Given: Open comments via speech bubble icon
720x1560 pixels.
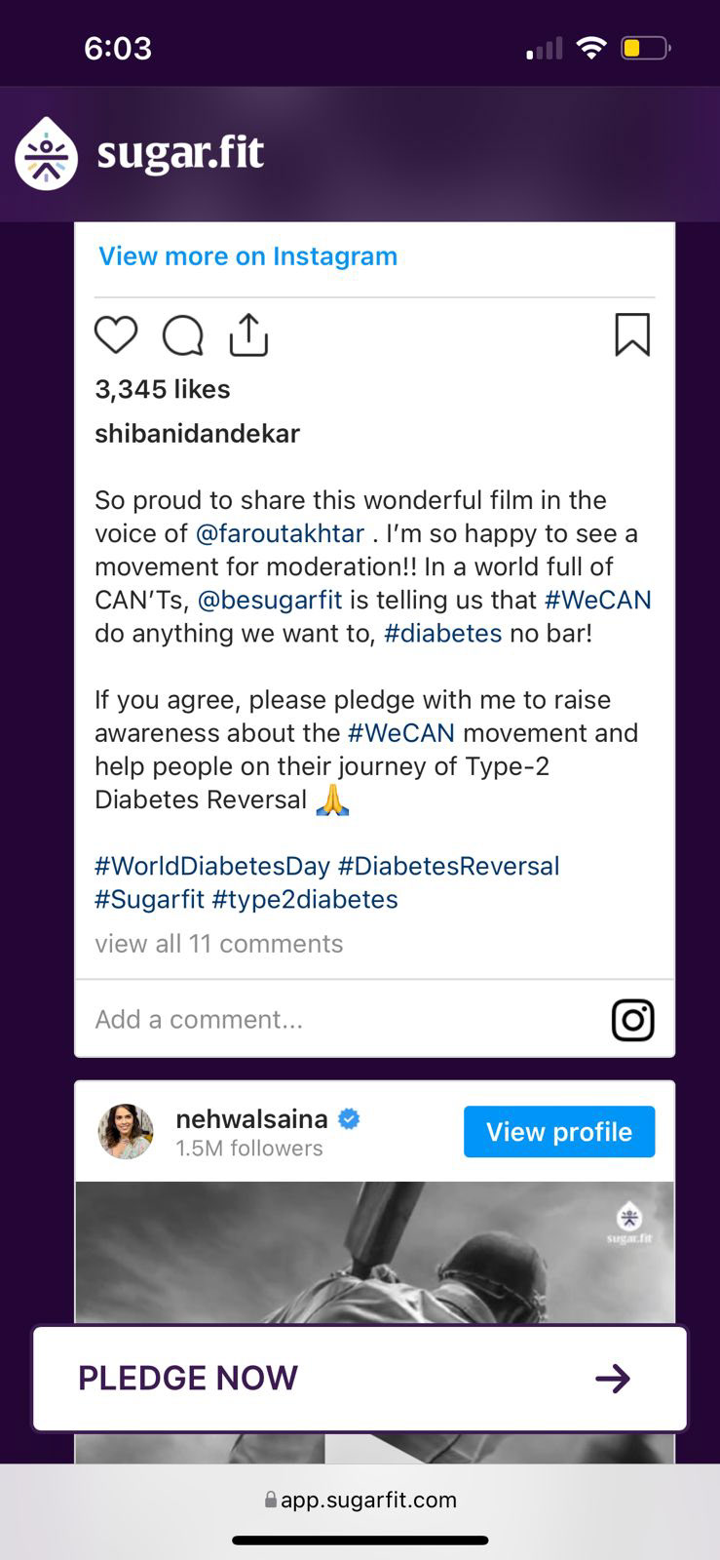Looking at the screenshot, I should tap(182, 335).
